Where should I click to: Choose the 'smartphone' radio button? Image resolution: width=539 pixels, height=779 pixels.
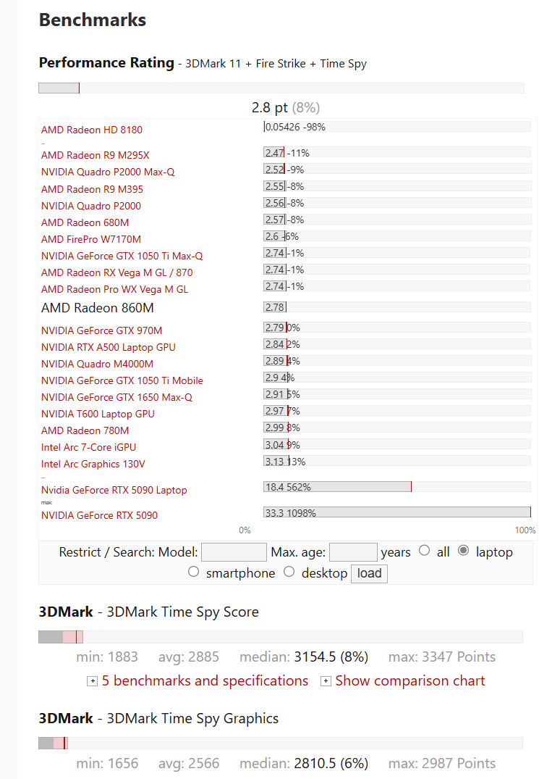click(193, 572)
